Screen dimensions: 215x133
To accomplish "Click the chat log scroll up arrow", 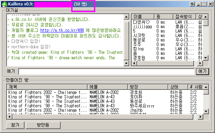I will point(126,17).
